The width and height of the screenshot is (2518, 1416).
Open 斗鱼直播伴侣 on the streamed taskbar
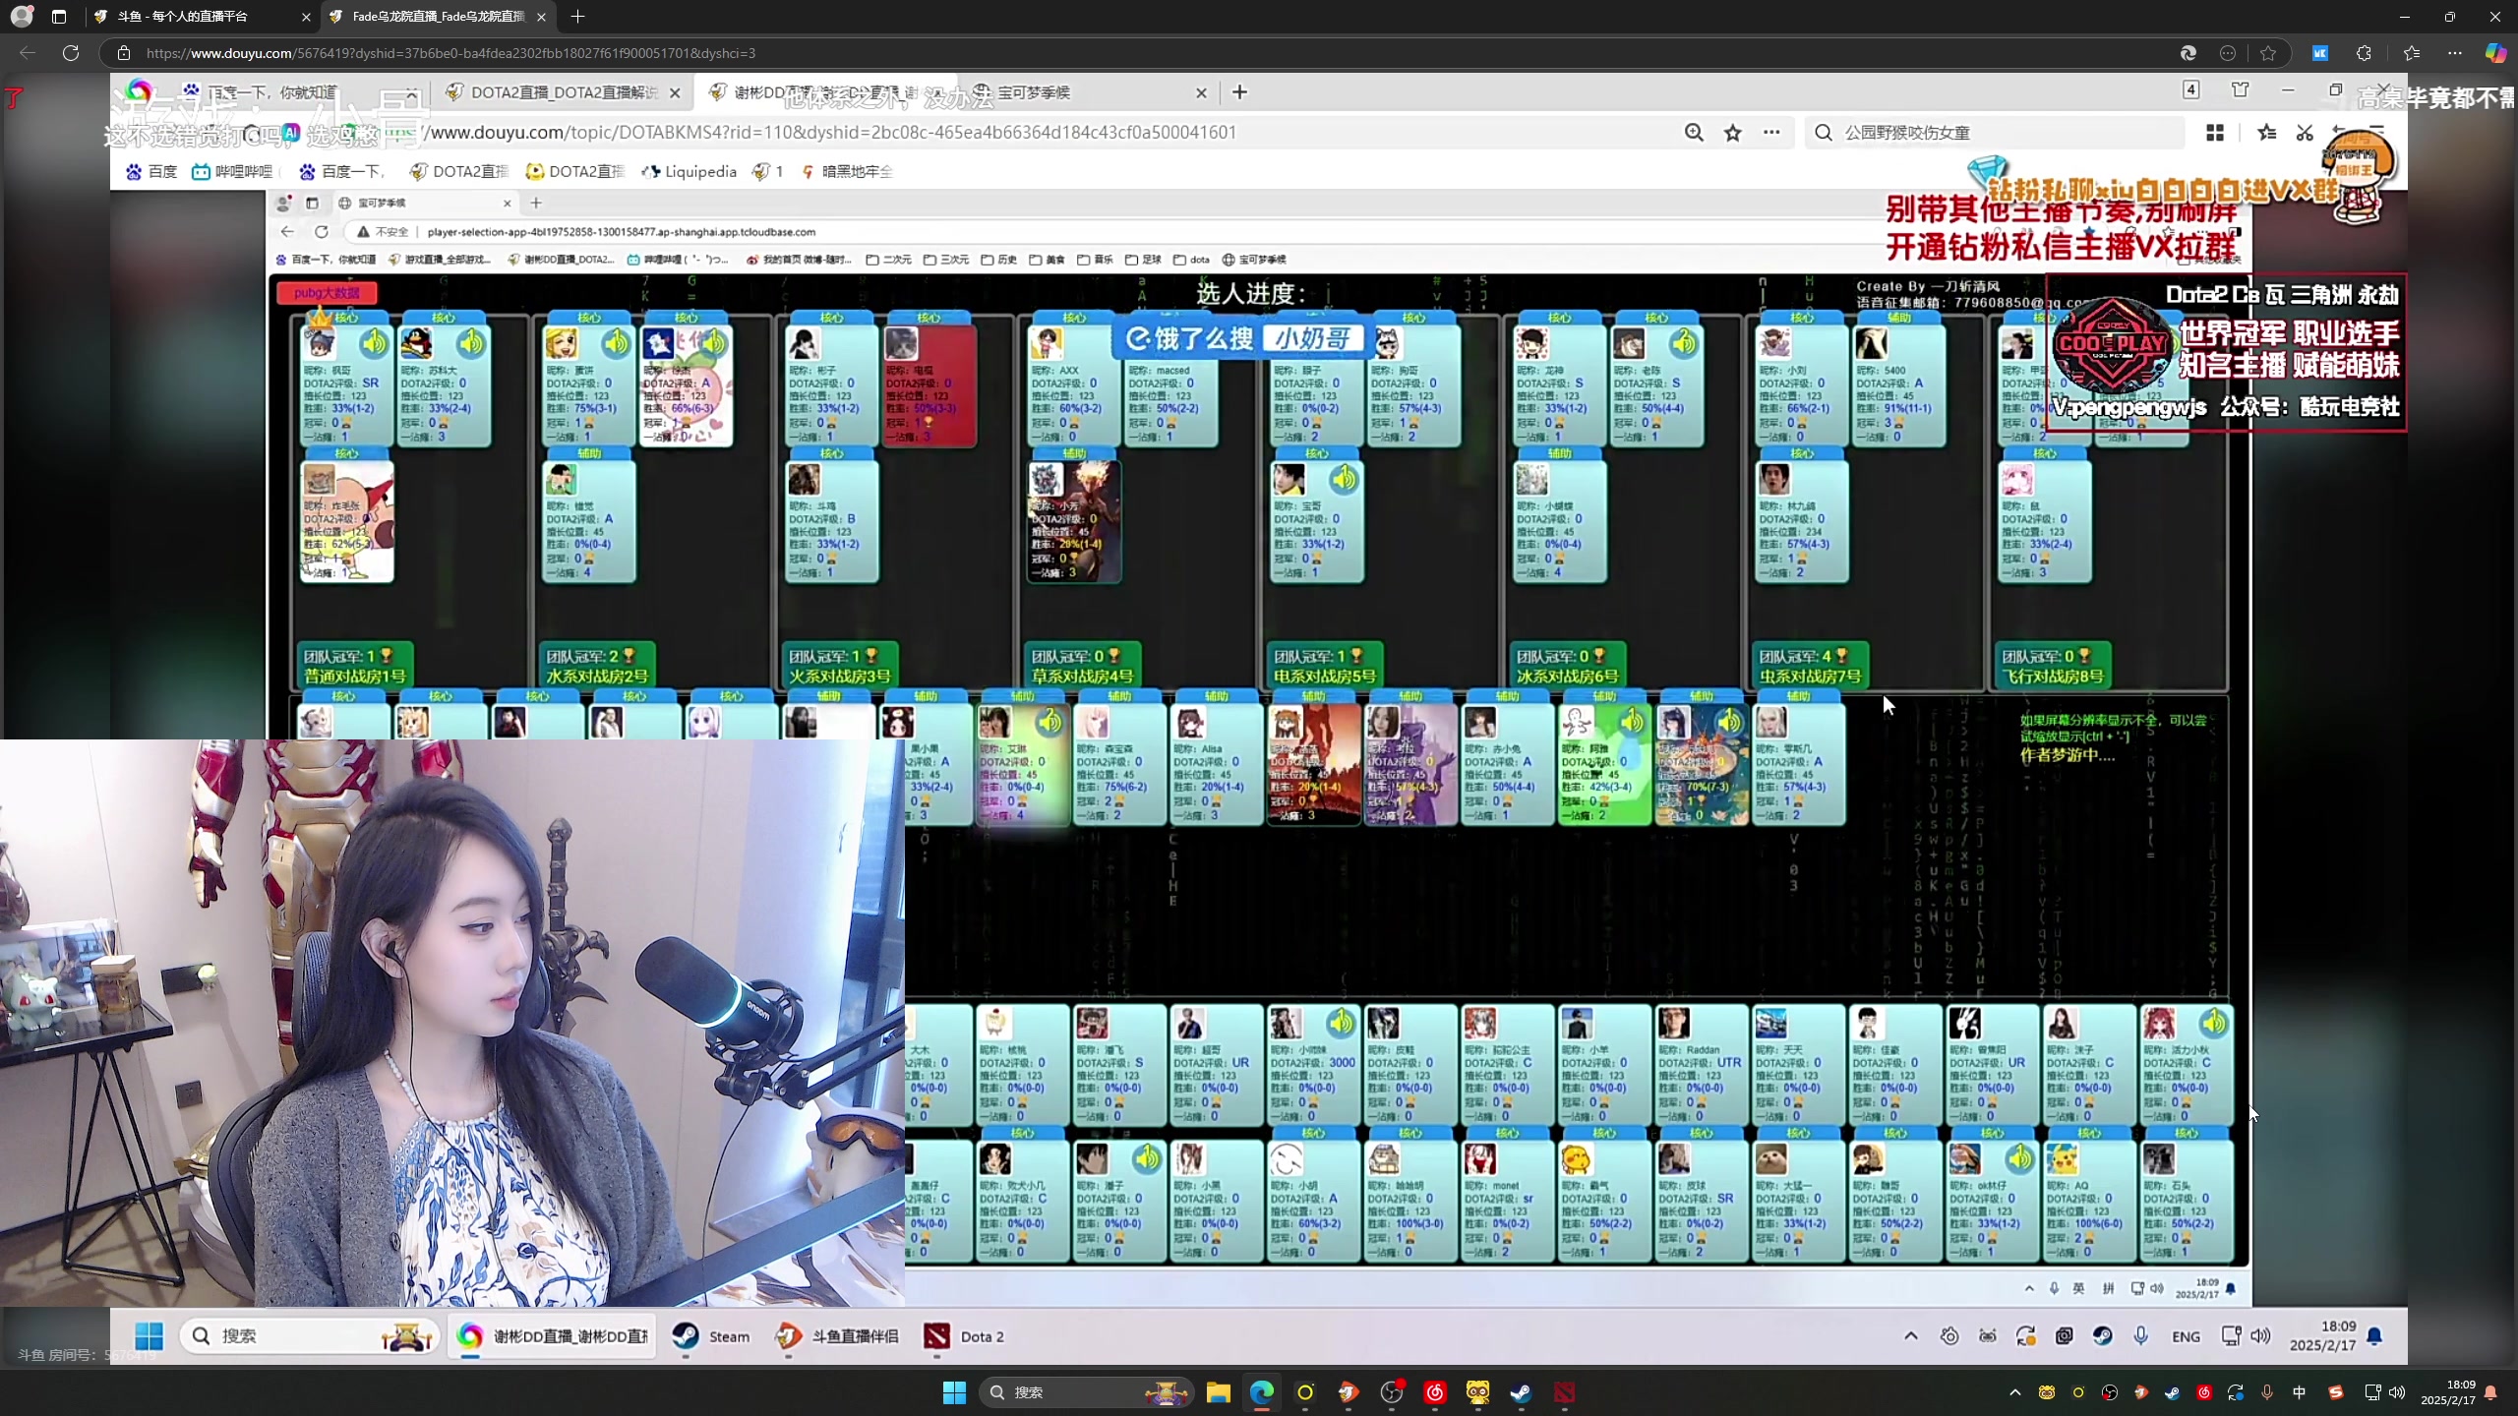pos(837,1336)
